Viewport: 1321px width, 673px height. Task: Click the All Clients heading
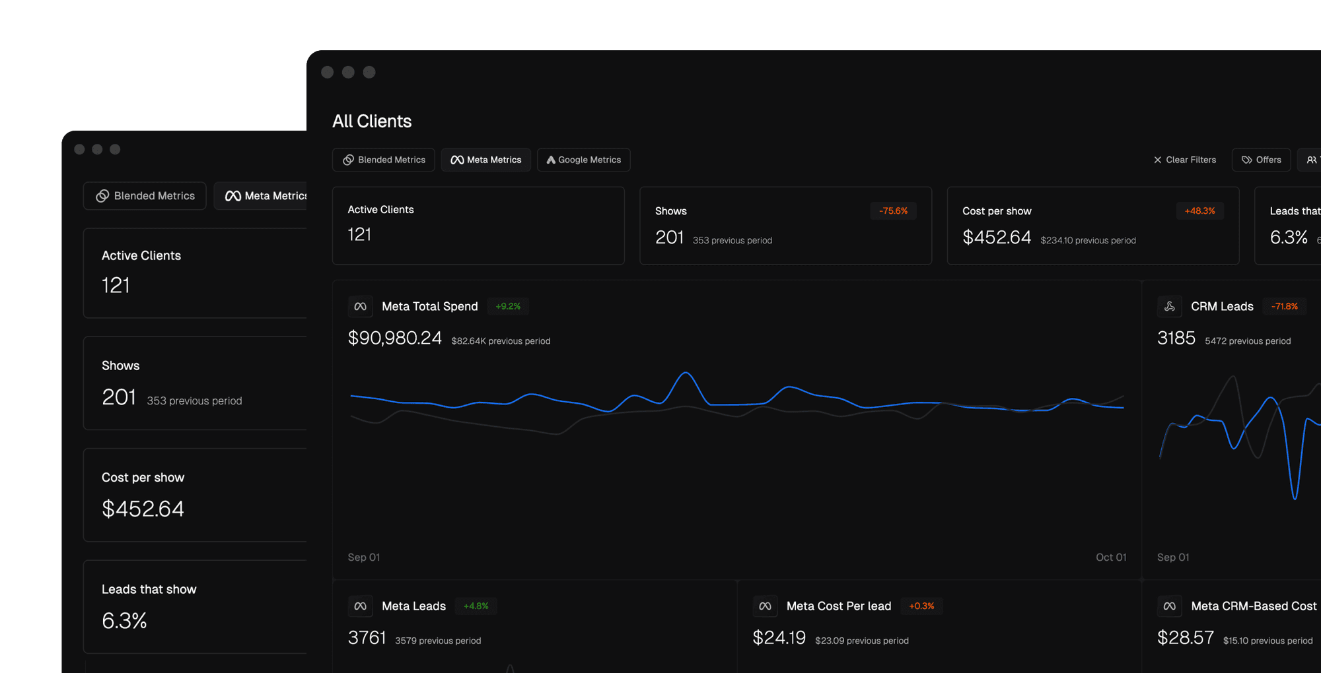click(372, 121)
